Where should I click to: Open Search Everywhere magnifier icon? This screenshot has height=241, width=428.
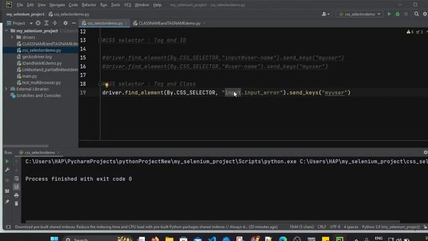click(417, 14)
